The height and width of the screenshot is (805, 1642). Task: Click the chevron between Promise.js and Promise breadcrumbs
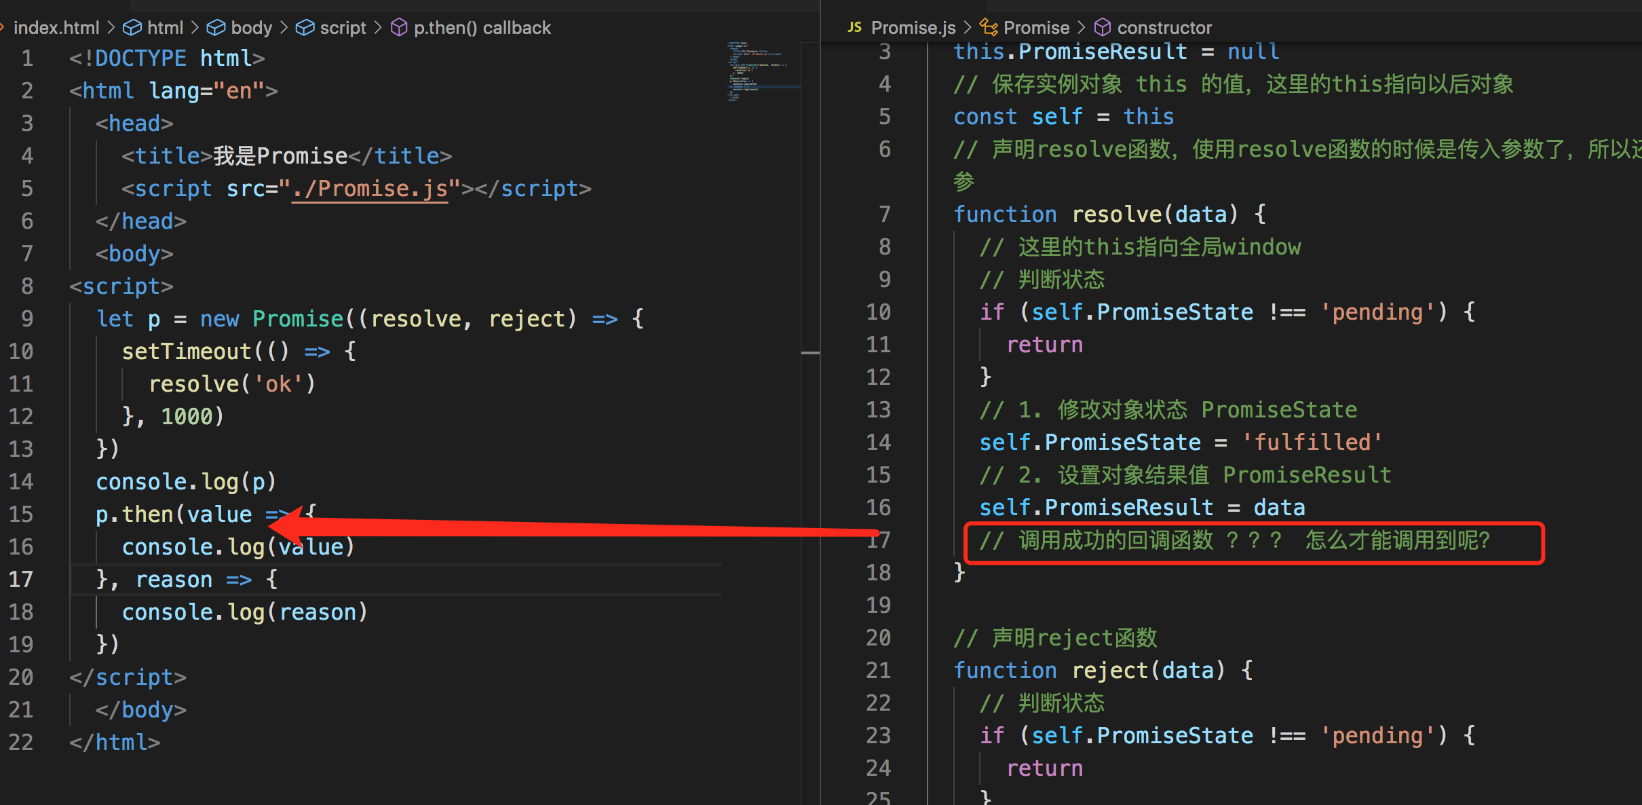968,28
